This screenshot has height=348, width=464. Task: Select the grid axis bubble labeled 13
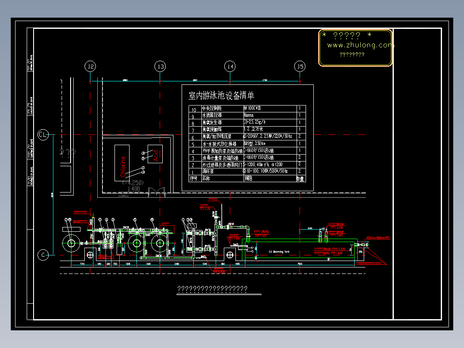pyautogui.click(x=160, y=66)
